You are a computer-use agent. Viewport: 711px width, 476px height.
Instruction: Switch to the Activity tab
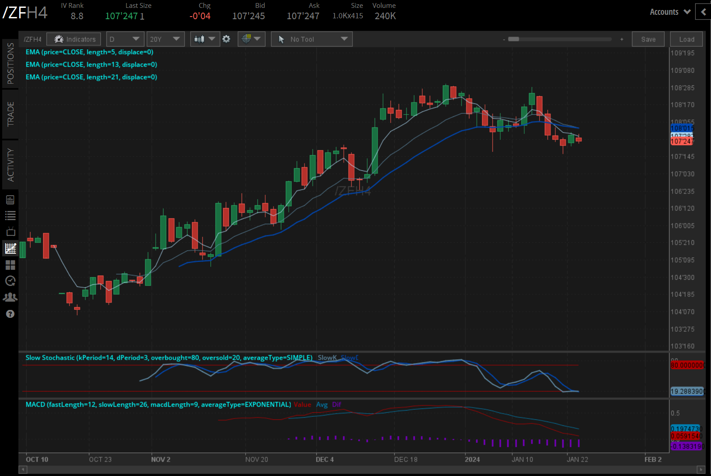point(10,165)
